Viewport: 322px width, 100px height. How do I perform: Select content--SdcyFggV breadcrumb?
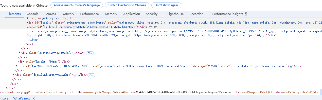15,92
